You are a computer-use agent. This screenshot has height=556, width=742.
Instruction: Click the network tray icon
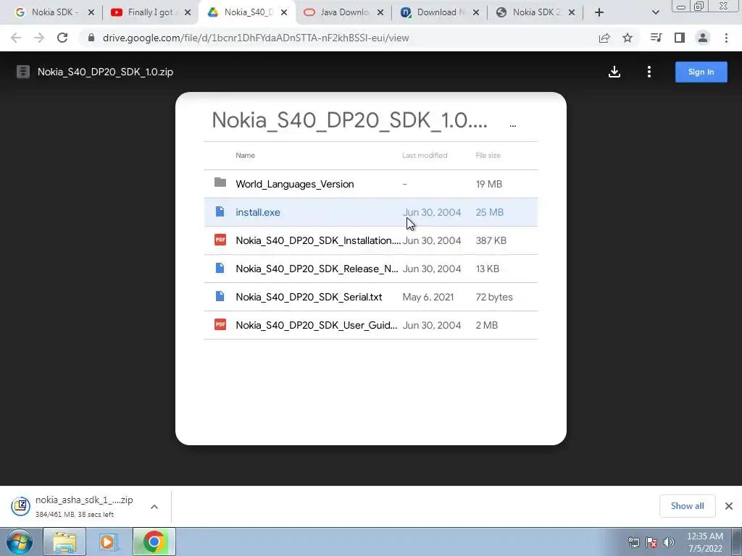click(633, 542)
